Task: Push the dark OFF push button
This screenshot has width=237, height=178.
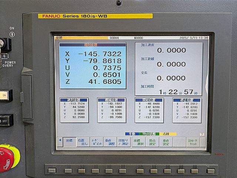Action: pos(5,121)
